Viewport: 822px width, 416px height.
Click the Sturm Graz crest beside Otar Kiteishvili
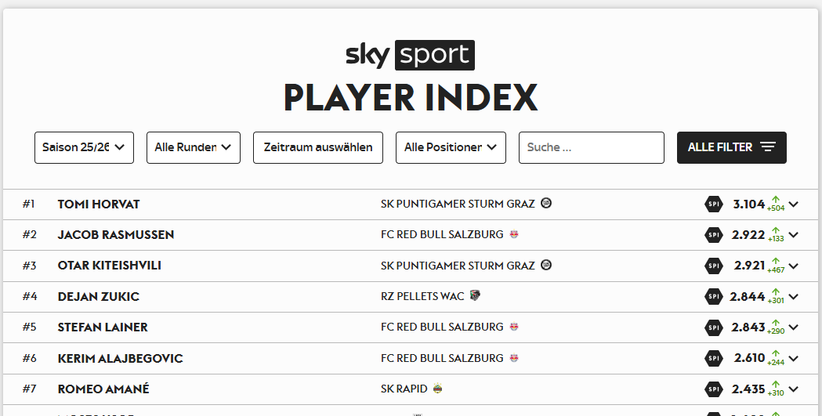pyautogui.click(x=546, y=266)
